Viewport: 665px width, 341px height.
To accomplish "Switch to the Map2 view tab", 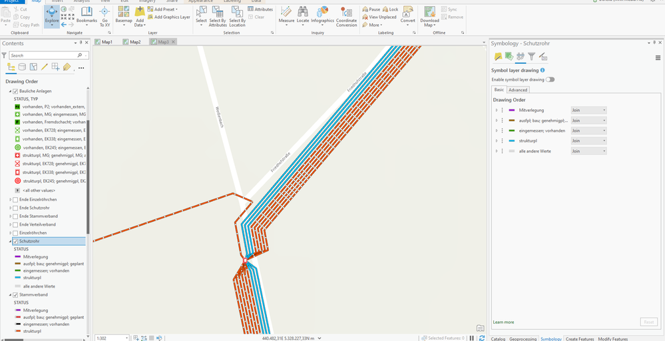I will (132, 41).
